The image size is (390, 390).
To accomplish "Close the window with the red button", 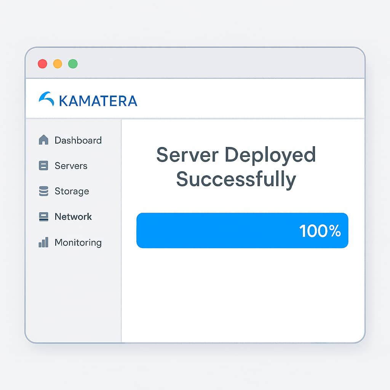I will [43, 64].
